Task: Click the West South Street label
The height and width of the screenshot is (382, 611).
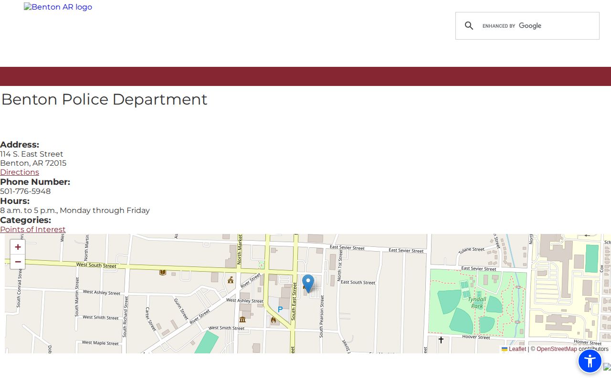Action: [96, 265]
